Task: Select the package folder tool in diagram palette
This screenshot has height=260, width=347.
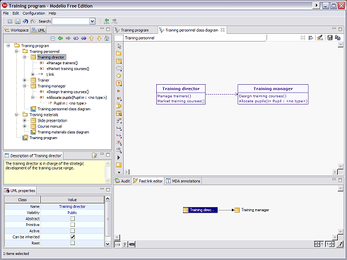Action: pyautogui.click(x=119, y=54)
